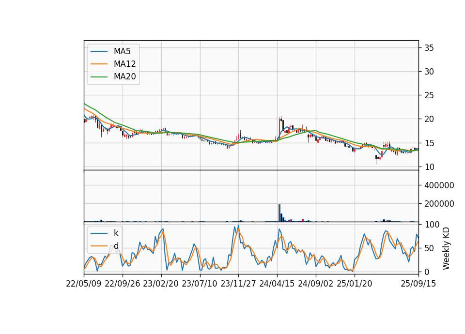
Task: Click the 24/04/15 date axis label
Action: click(x=277, y=284)
